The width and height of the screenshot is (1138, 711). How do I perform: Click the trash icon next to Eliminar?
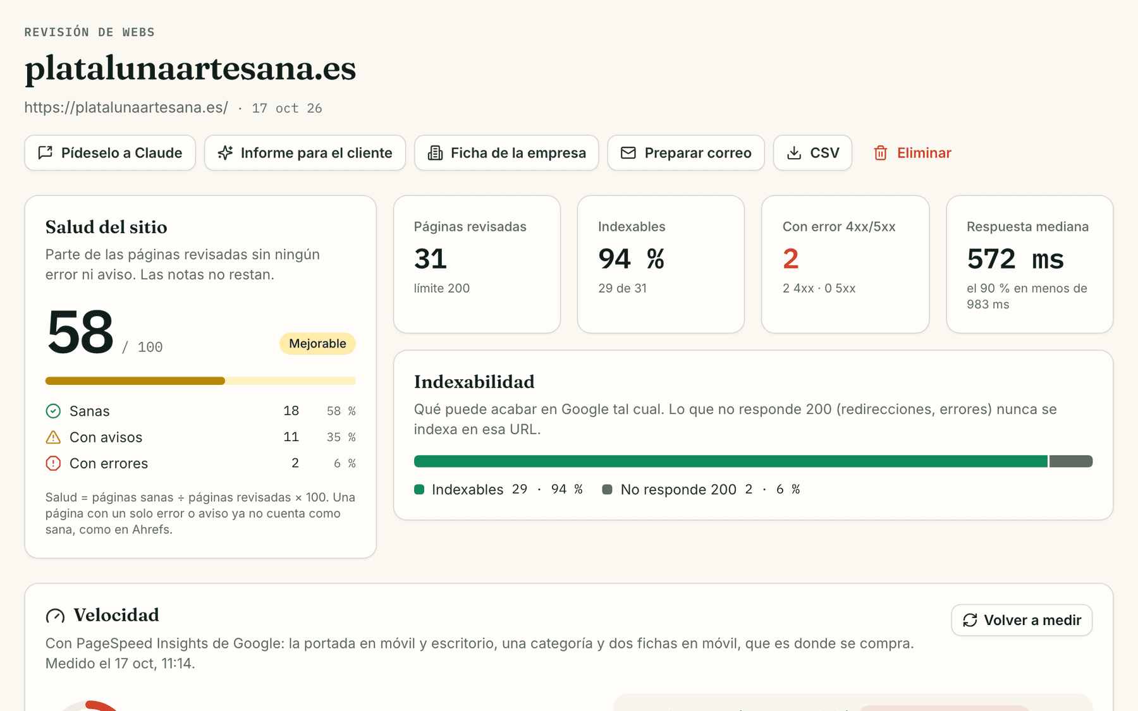881,153
